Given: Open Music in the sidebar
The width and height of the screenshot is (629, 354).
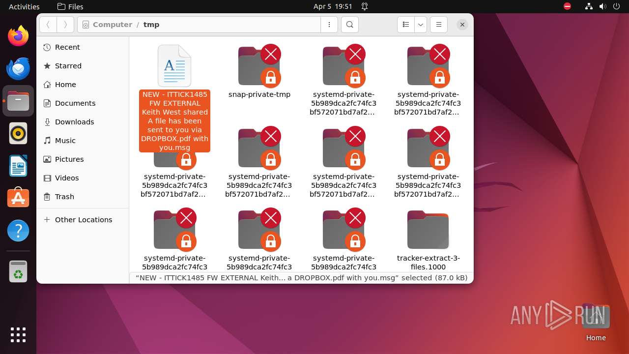Looking at the screenshot, I should 83,141.
